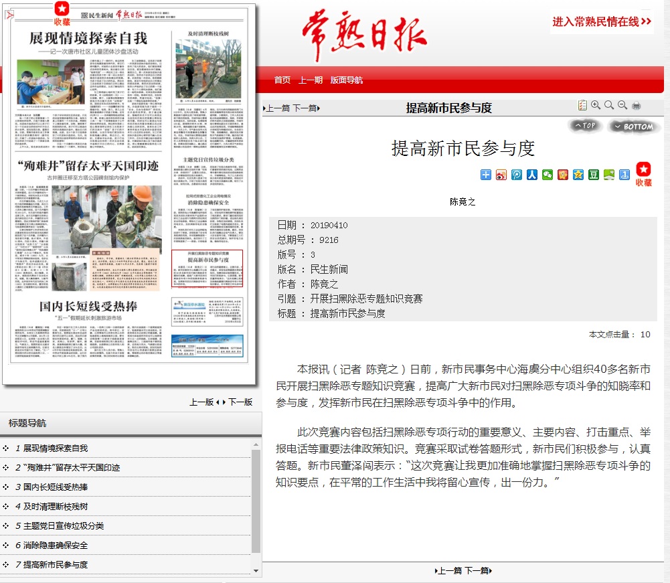Click the 标题导航 panel header
Image resolution: width=670 pixels, height=583 pixels.
[131, 423]
